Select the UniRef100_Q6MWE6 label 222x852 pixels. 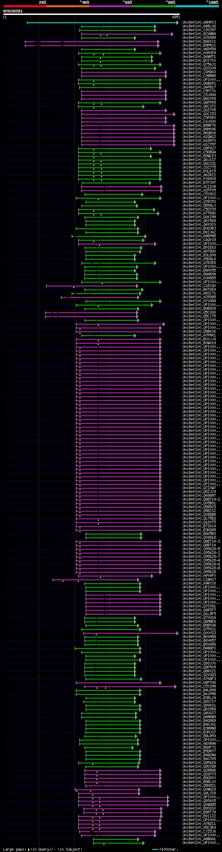(199, 622)
